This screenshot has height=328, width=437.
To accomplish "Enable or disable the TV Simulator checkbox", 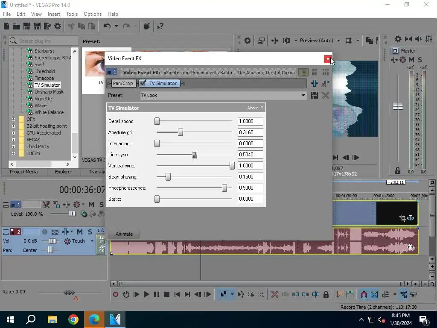I will (x=143, y=83).
